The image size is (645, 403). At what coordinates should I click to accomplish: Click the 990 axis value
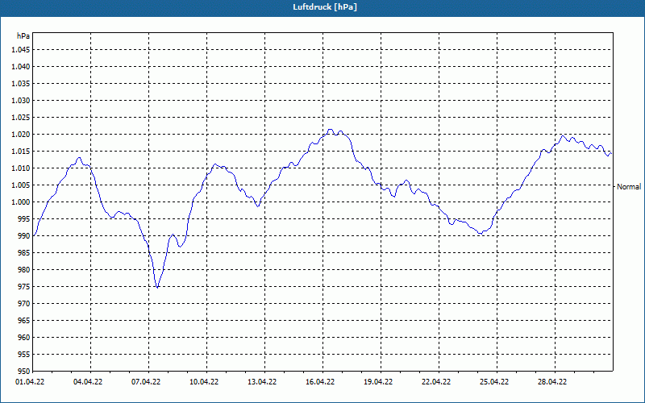[x=24, y=236]
